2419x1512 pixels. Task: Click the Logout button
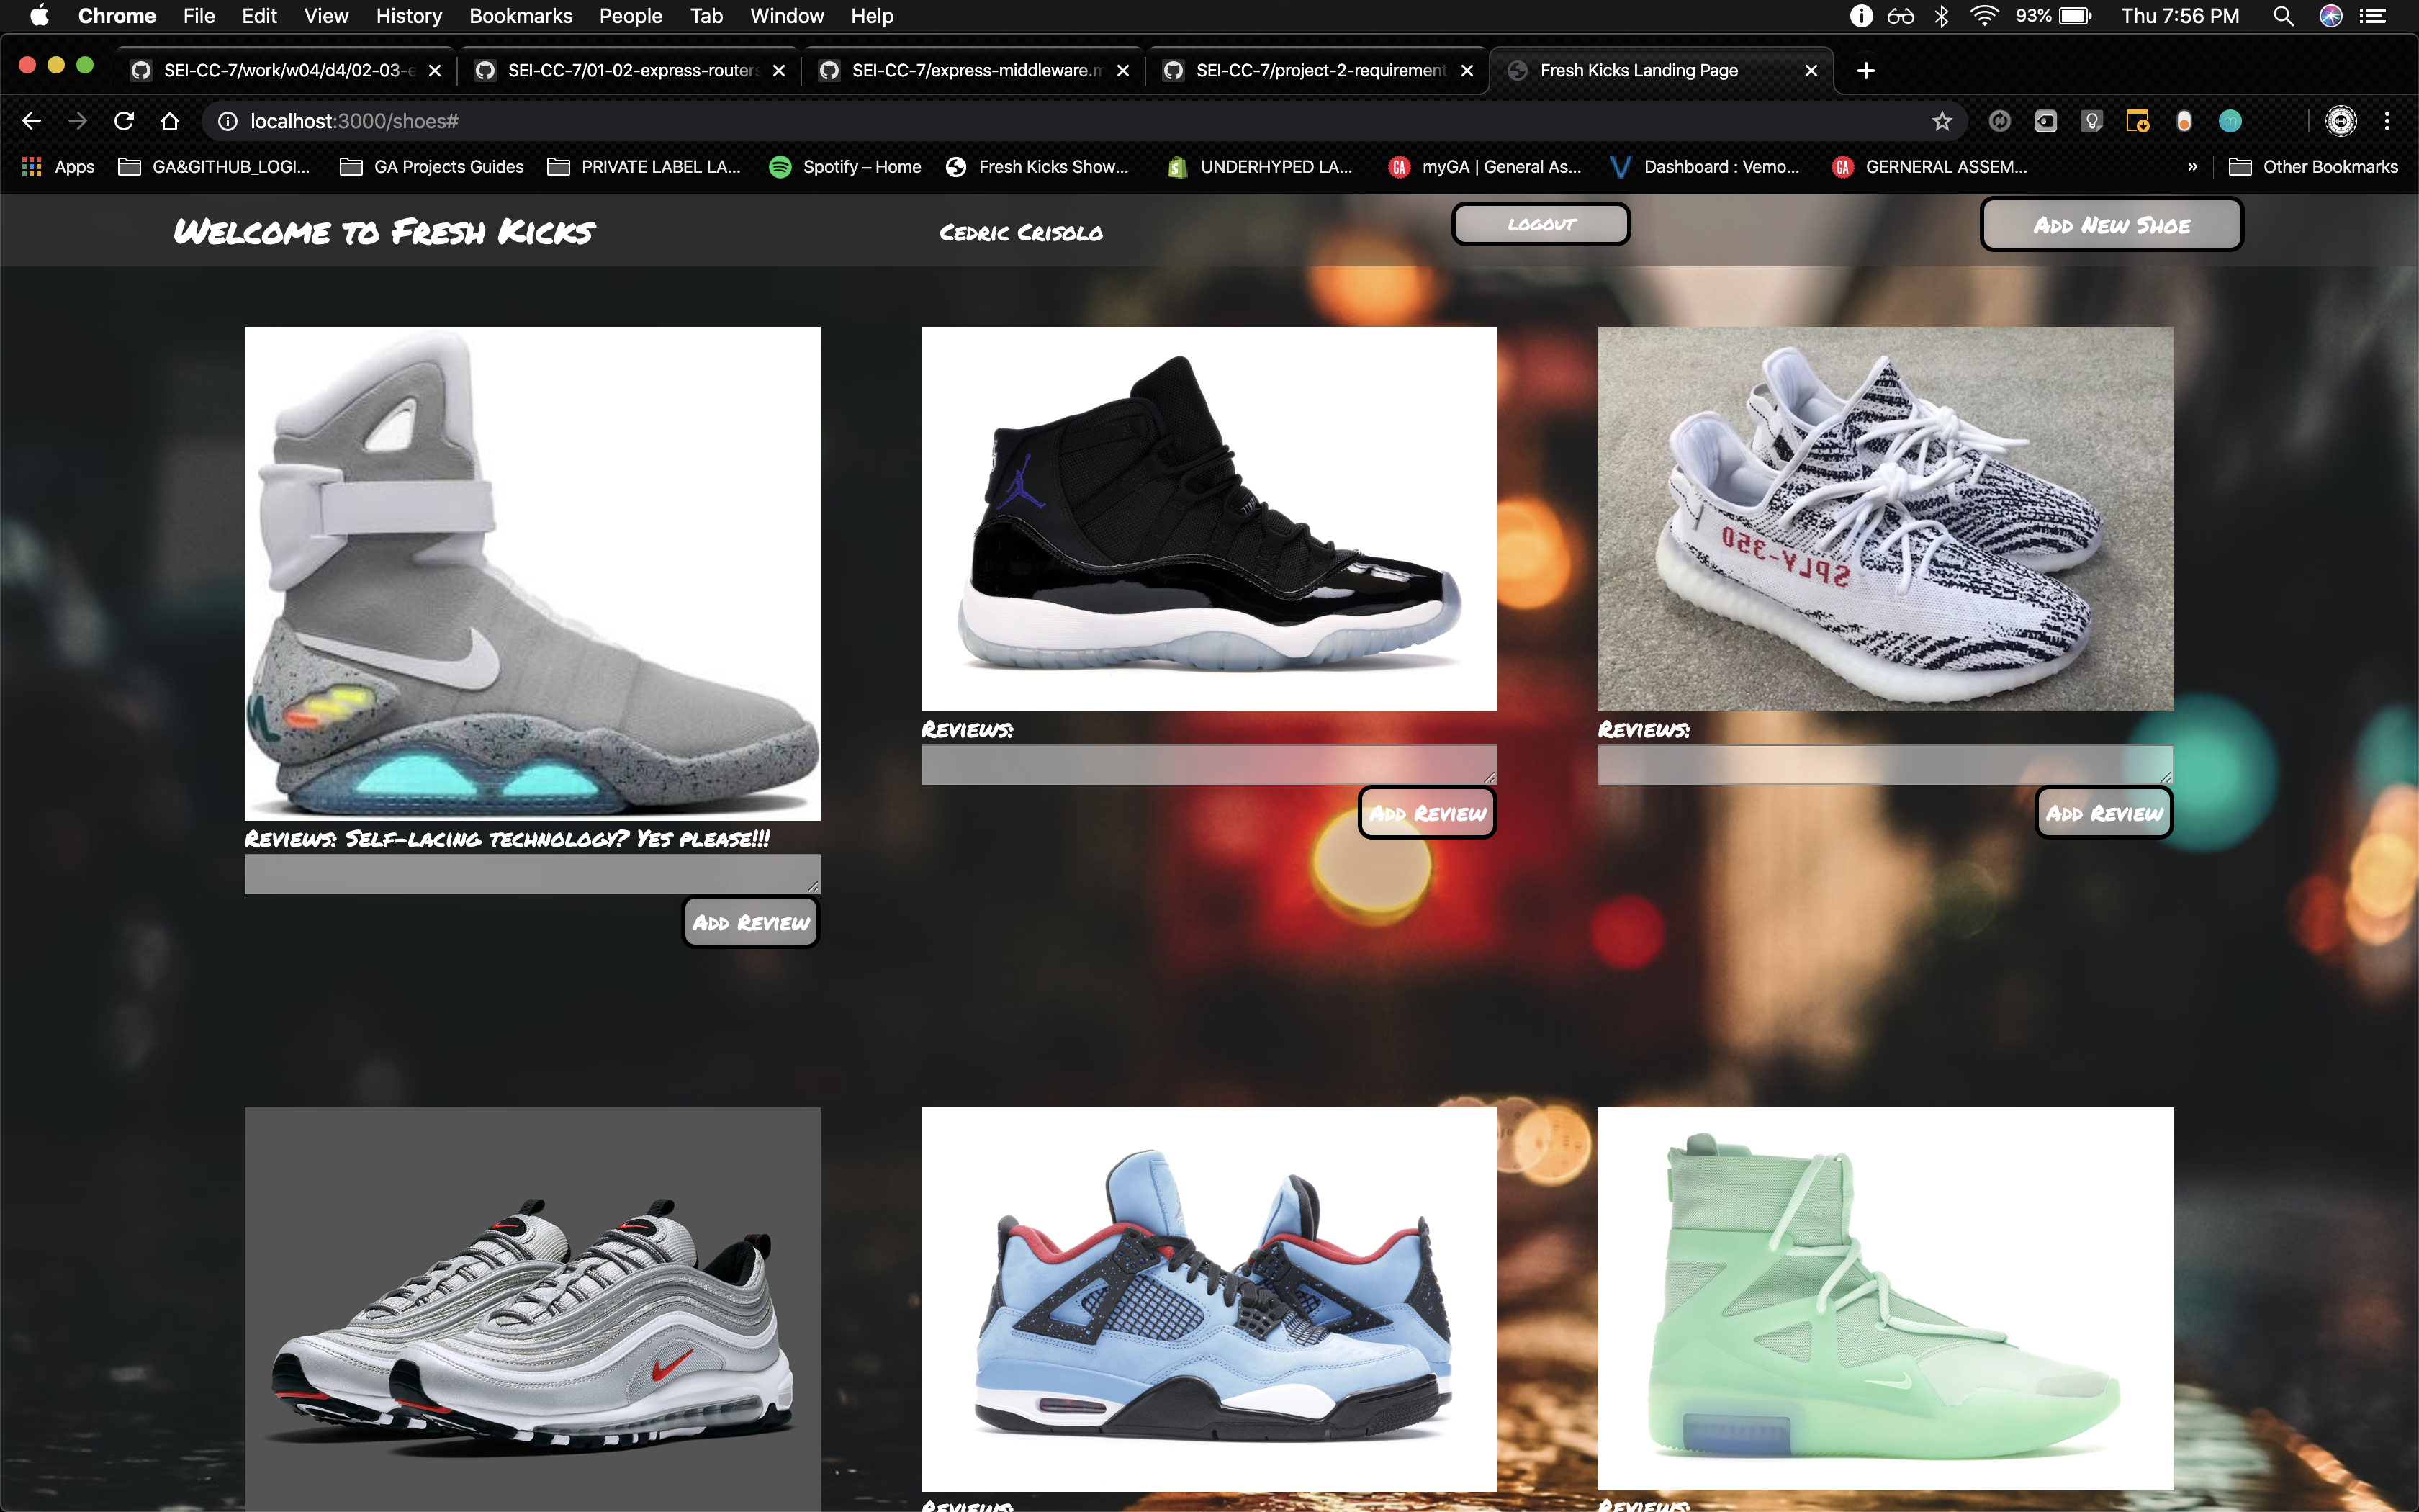click(x=1541, y=224)
